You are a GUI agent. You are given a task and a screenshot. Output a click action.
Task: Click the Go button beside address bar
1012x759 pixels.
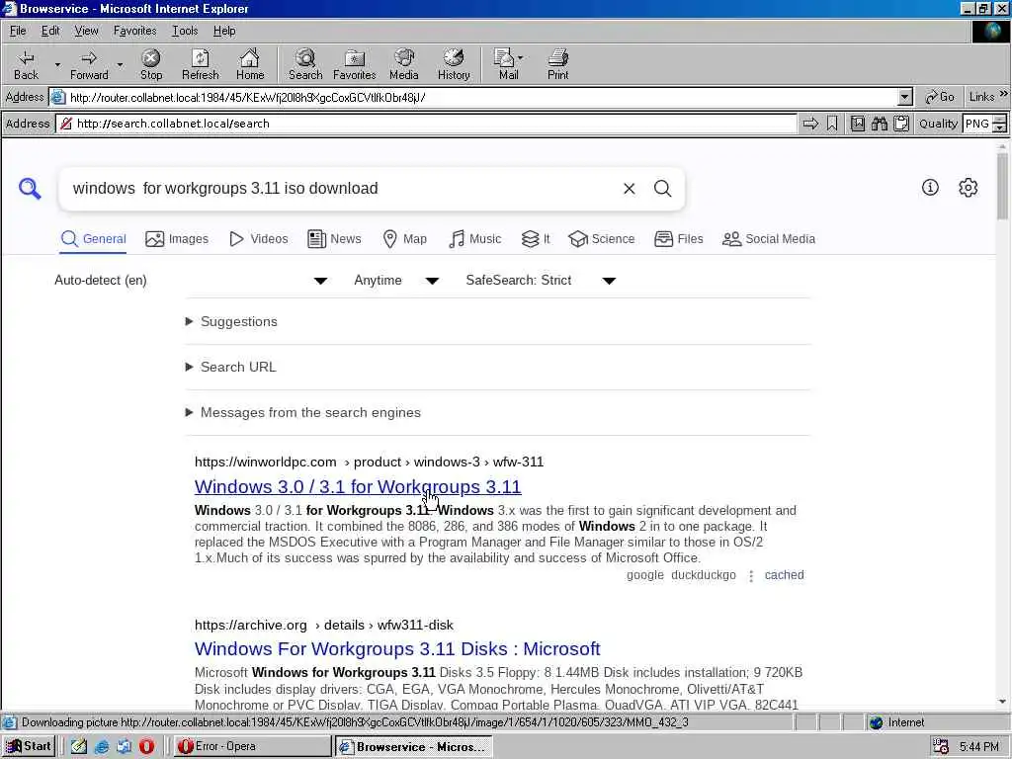(x=940, y=97)
